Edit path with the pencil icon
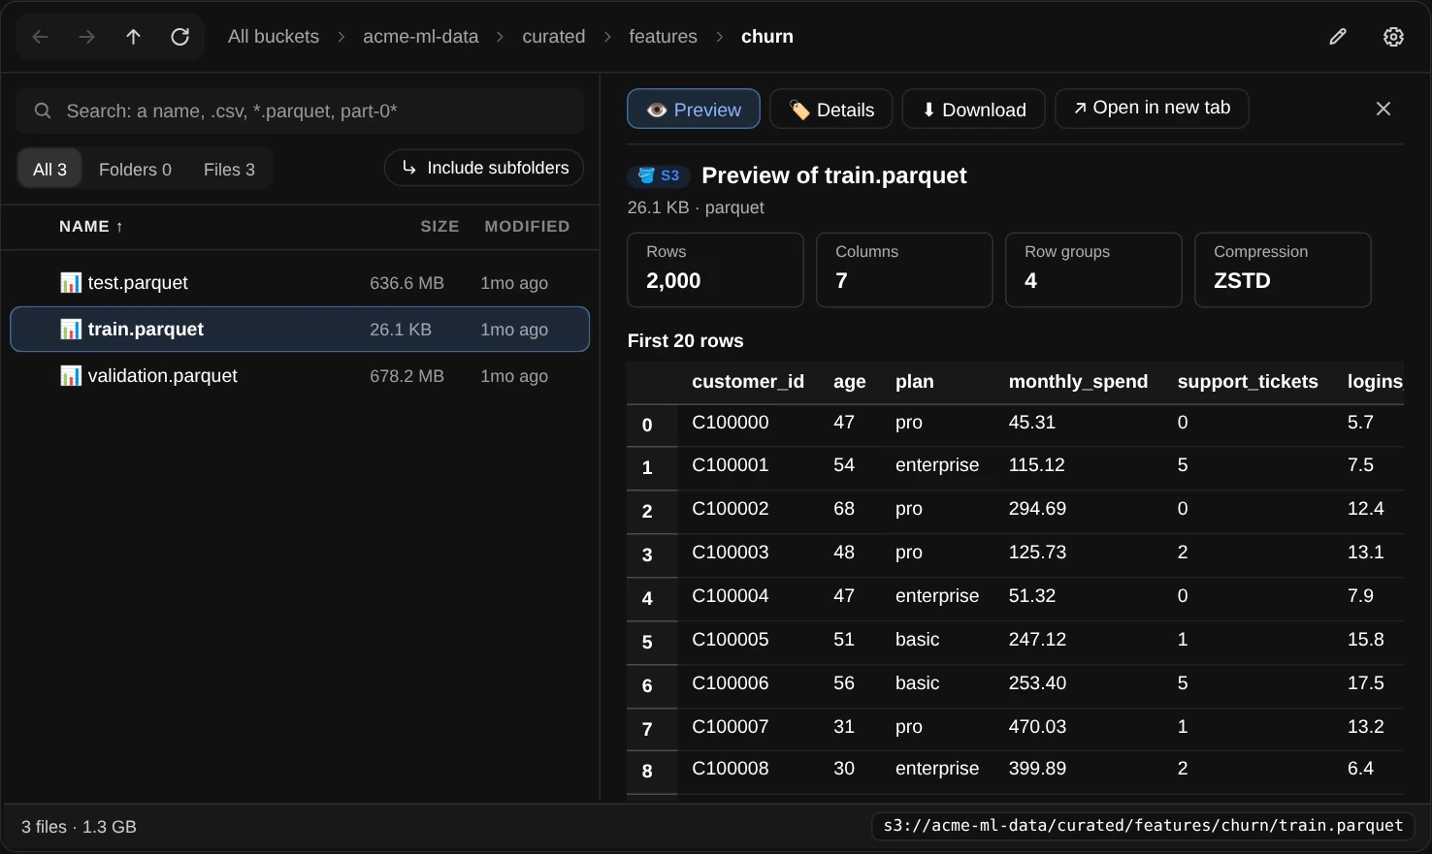 pyautogui.click(x=1338, y=37)
